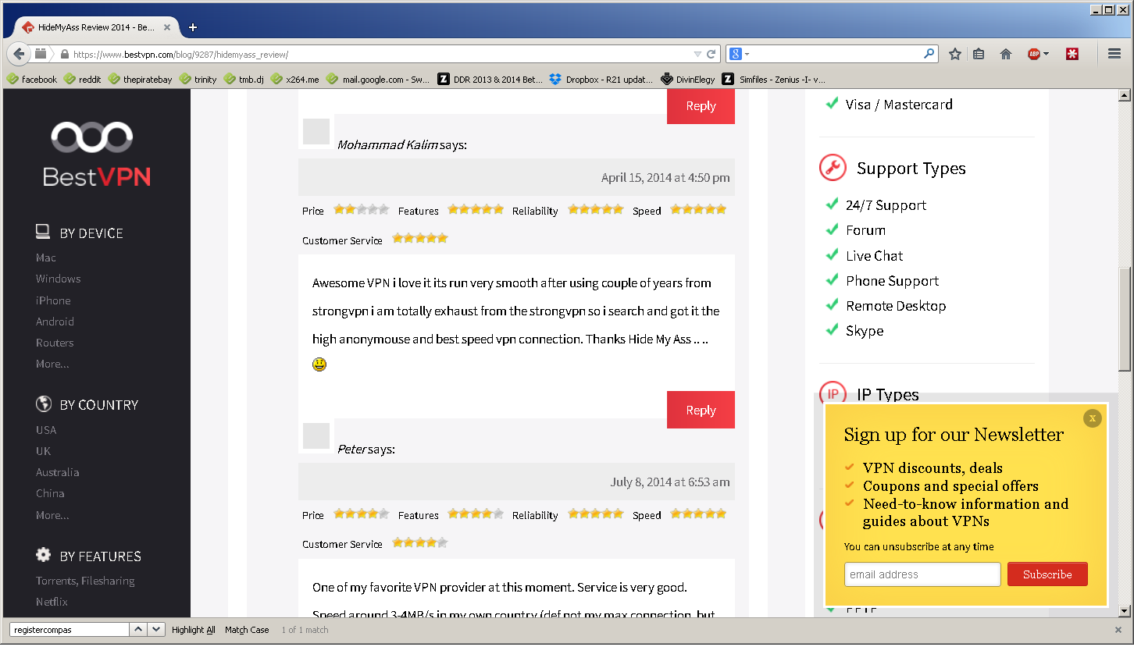Click More... under By Device

tap(52, 364)
